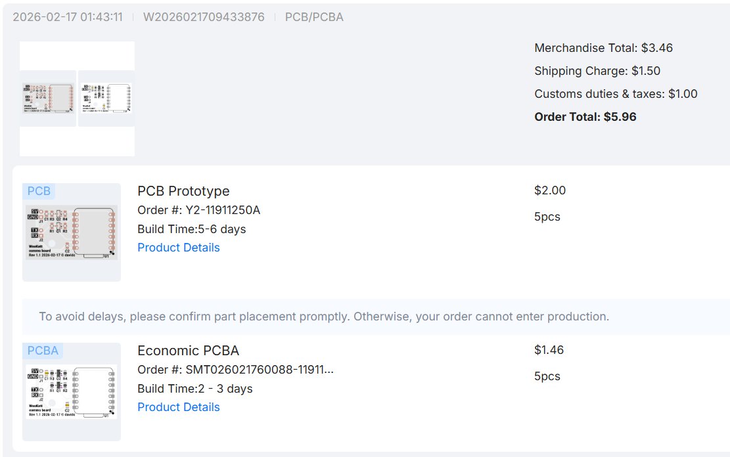730x457 pixels.
Task: Click the Economic PCBA board image
Action: click(72, 392)
